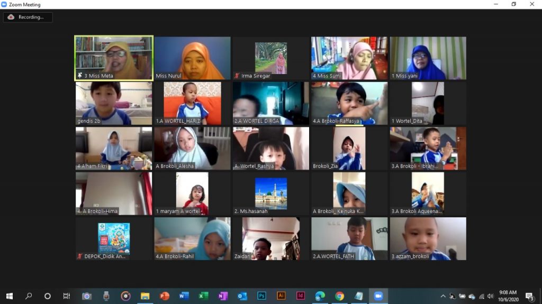This screenshot has width=542, height=304.
Task: Click the Zoom app taskbar icon
Action: pos(378,296)
